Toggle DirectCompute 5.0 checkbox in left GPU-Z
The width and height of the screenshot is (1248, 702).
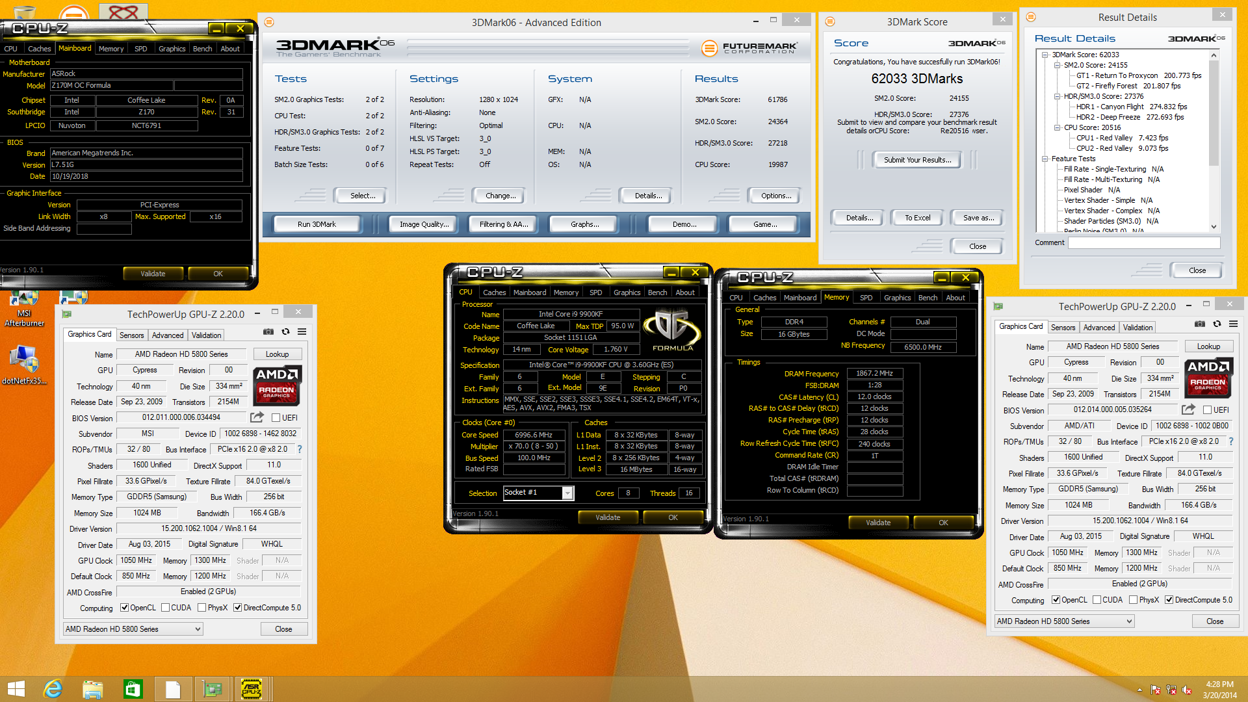(238, 608)
